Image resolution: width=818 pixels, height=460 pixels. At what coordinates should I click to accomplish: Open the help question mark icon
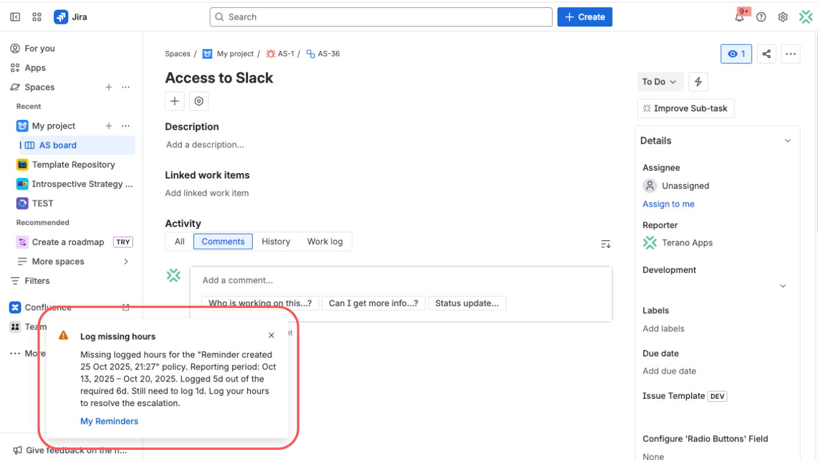[761, 17]
